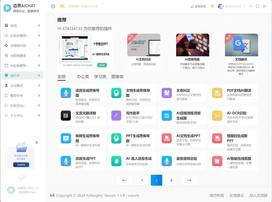This screenshot has height=202, width=272.
Task: Toggle the switch below the tutorial card
Action: (x=22, y=177)
